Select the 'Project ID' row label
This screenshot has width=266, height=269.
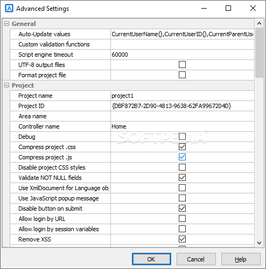coord(31,106)
